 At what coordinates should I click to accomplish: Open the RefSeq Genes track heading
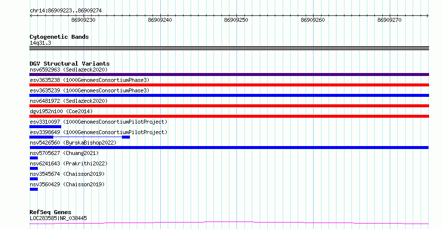coord(50,212)
